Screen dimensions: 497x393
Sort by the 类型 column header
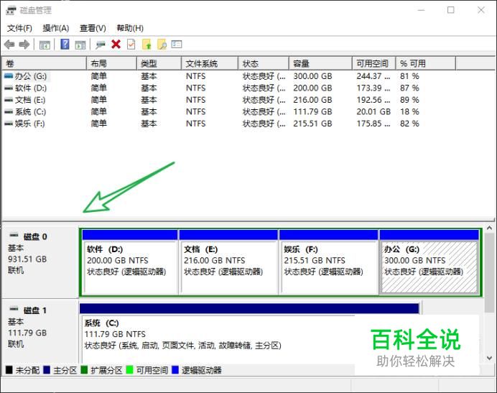click(x=159, y=63)
